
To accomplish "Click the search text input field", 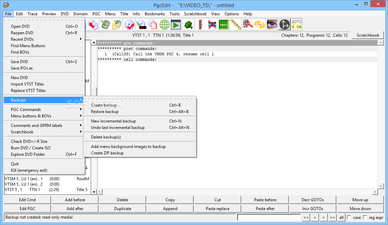I will 269,217.
